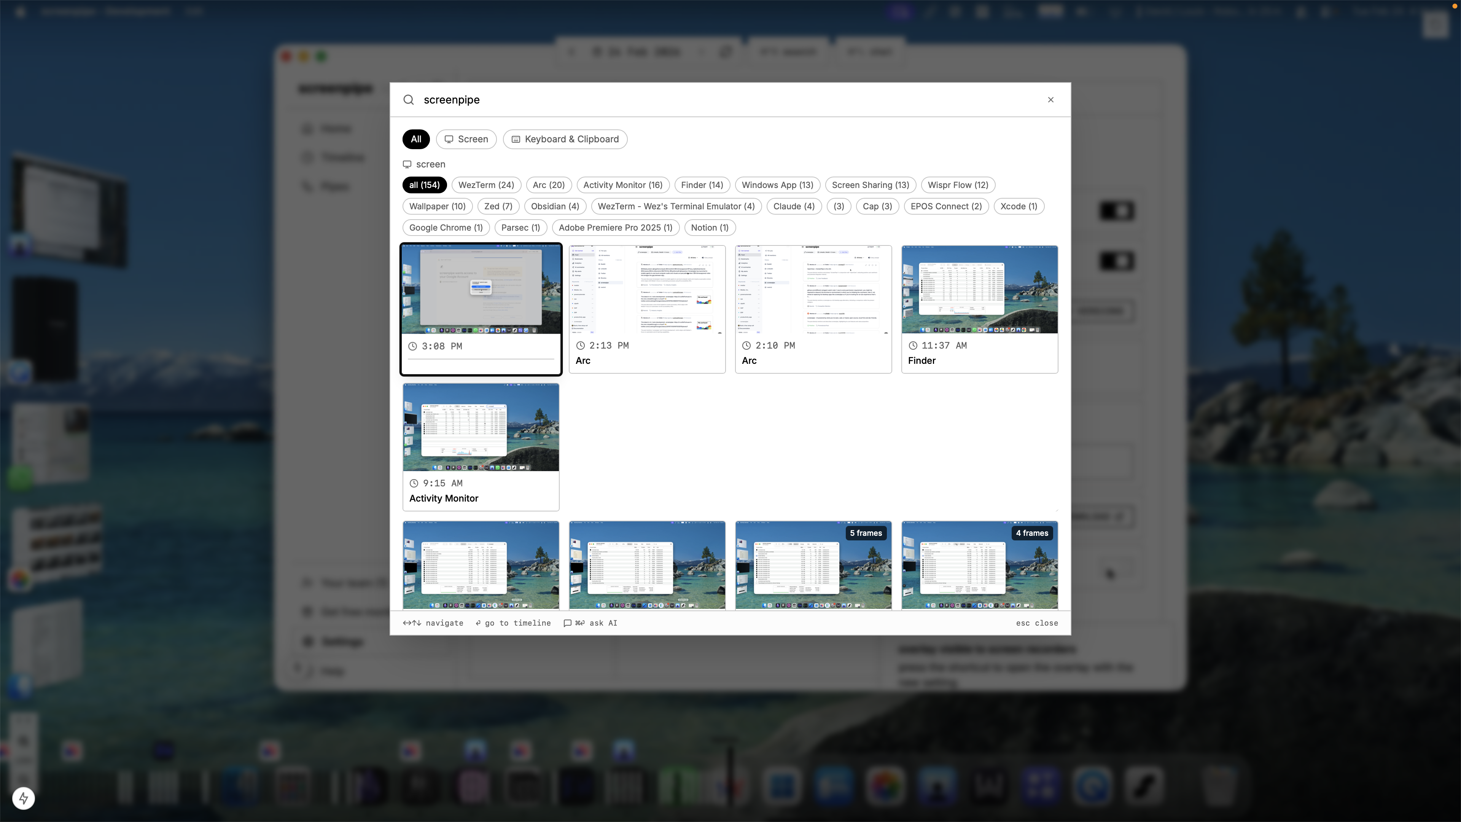
Task: Select the All content filter
Action: pyautogui.click(x=416, y=139)
